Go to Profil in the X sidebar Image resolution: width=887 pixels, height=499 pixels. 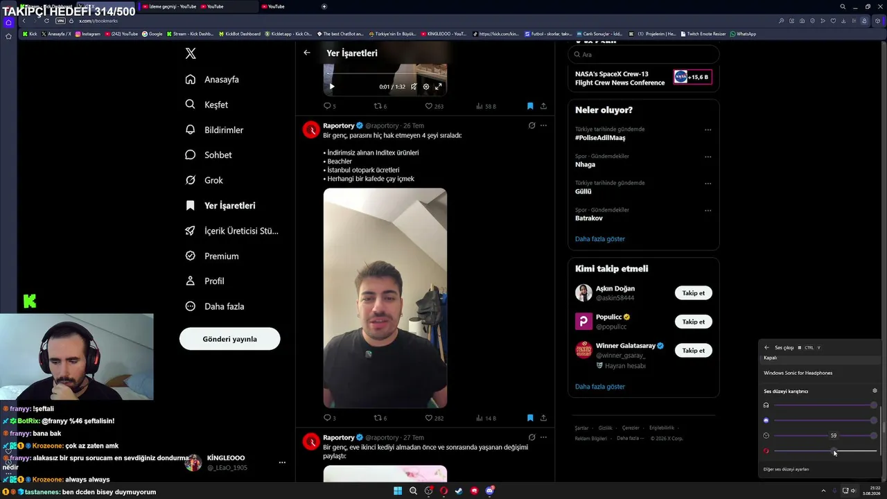[x=204, y=281]
